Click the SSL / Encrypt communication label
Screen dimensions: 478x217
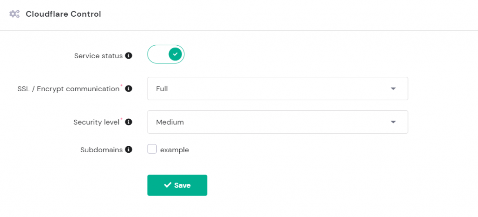point(68,88)
